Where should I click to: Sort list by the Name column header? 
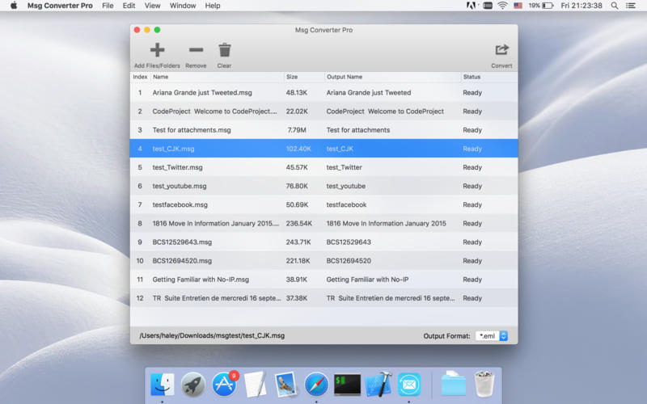(x=218, y=77)
